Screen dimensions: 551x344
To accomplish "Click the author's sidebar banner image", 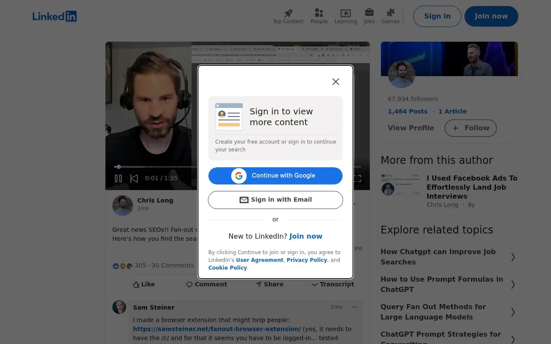I will pyautogui.click(x=449, y=59).
